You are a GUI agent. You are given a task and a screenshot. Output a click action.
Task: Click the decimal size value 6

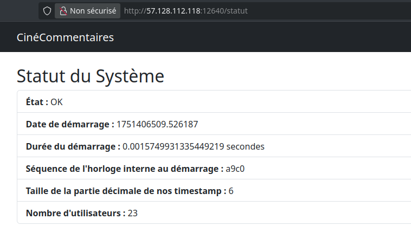pos(231,191)
